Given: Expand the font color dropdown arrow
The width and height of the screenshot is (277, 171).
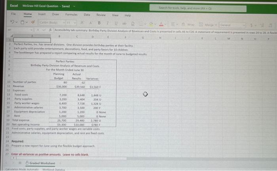Looking at the screenshot, I should coord(165,24).
